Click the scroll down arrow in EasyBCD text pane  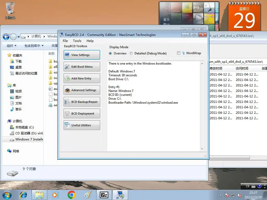(202, 149)
